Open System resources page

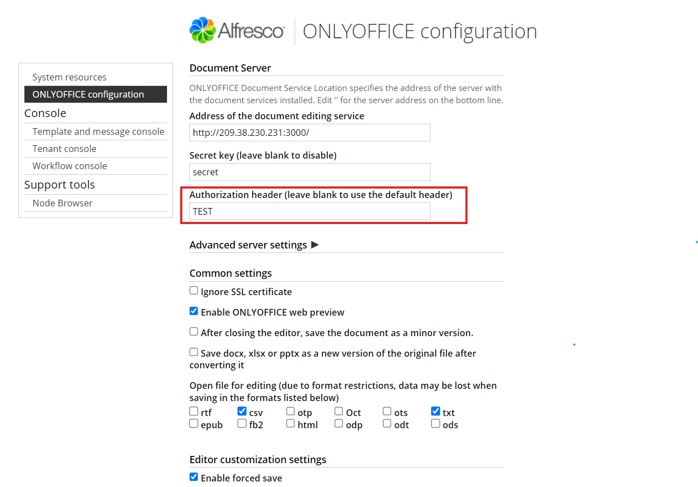[69, 77]
